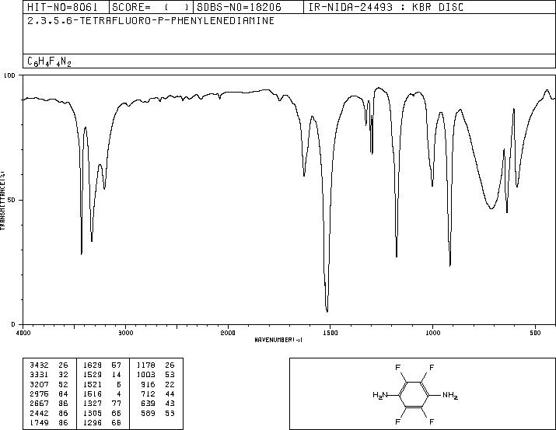The width and height of the screenshot is (556, 430).
Task: Select peak value 1178 in the table
Action: (x=145, y=365)
